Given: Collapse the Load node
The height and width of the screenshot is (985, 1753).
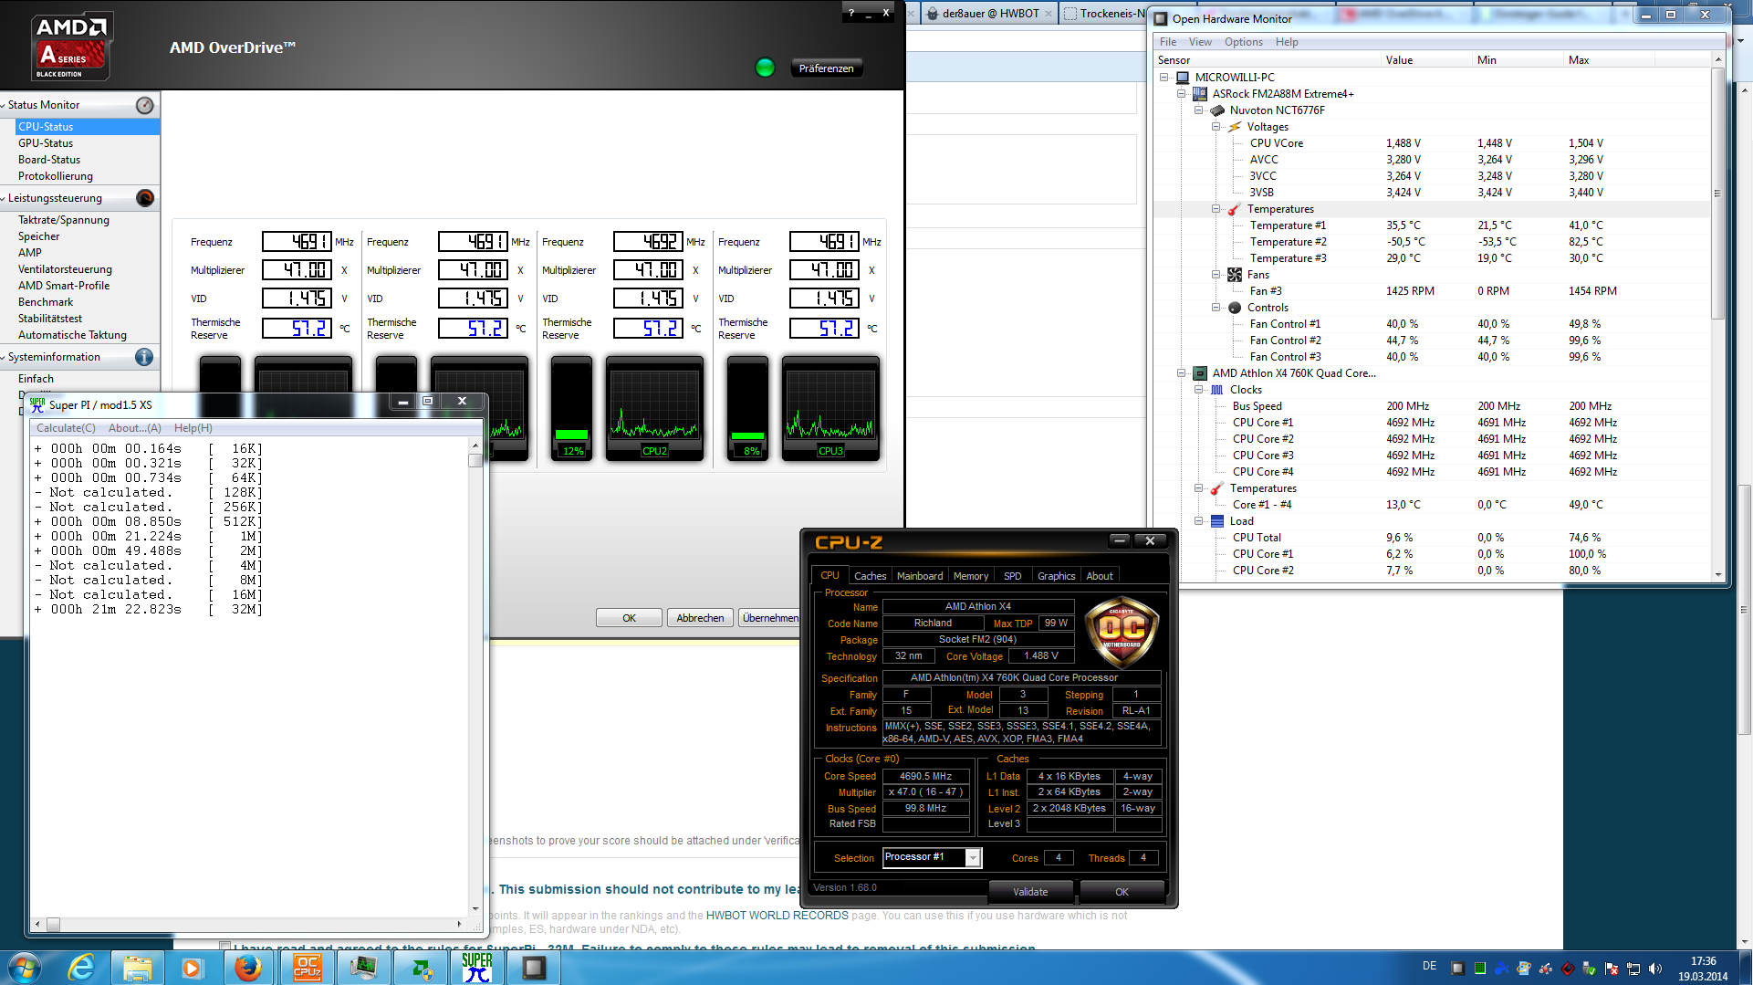Looking at the screenshot, I should point(1199,521).
